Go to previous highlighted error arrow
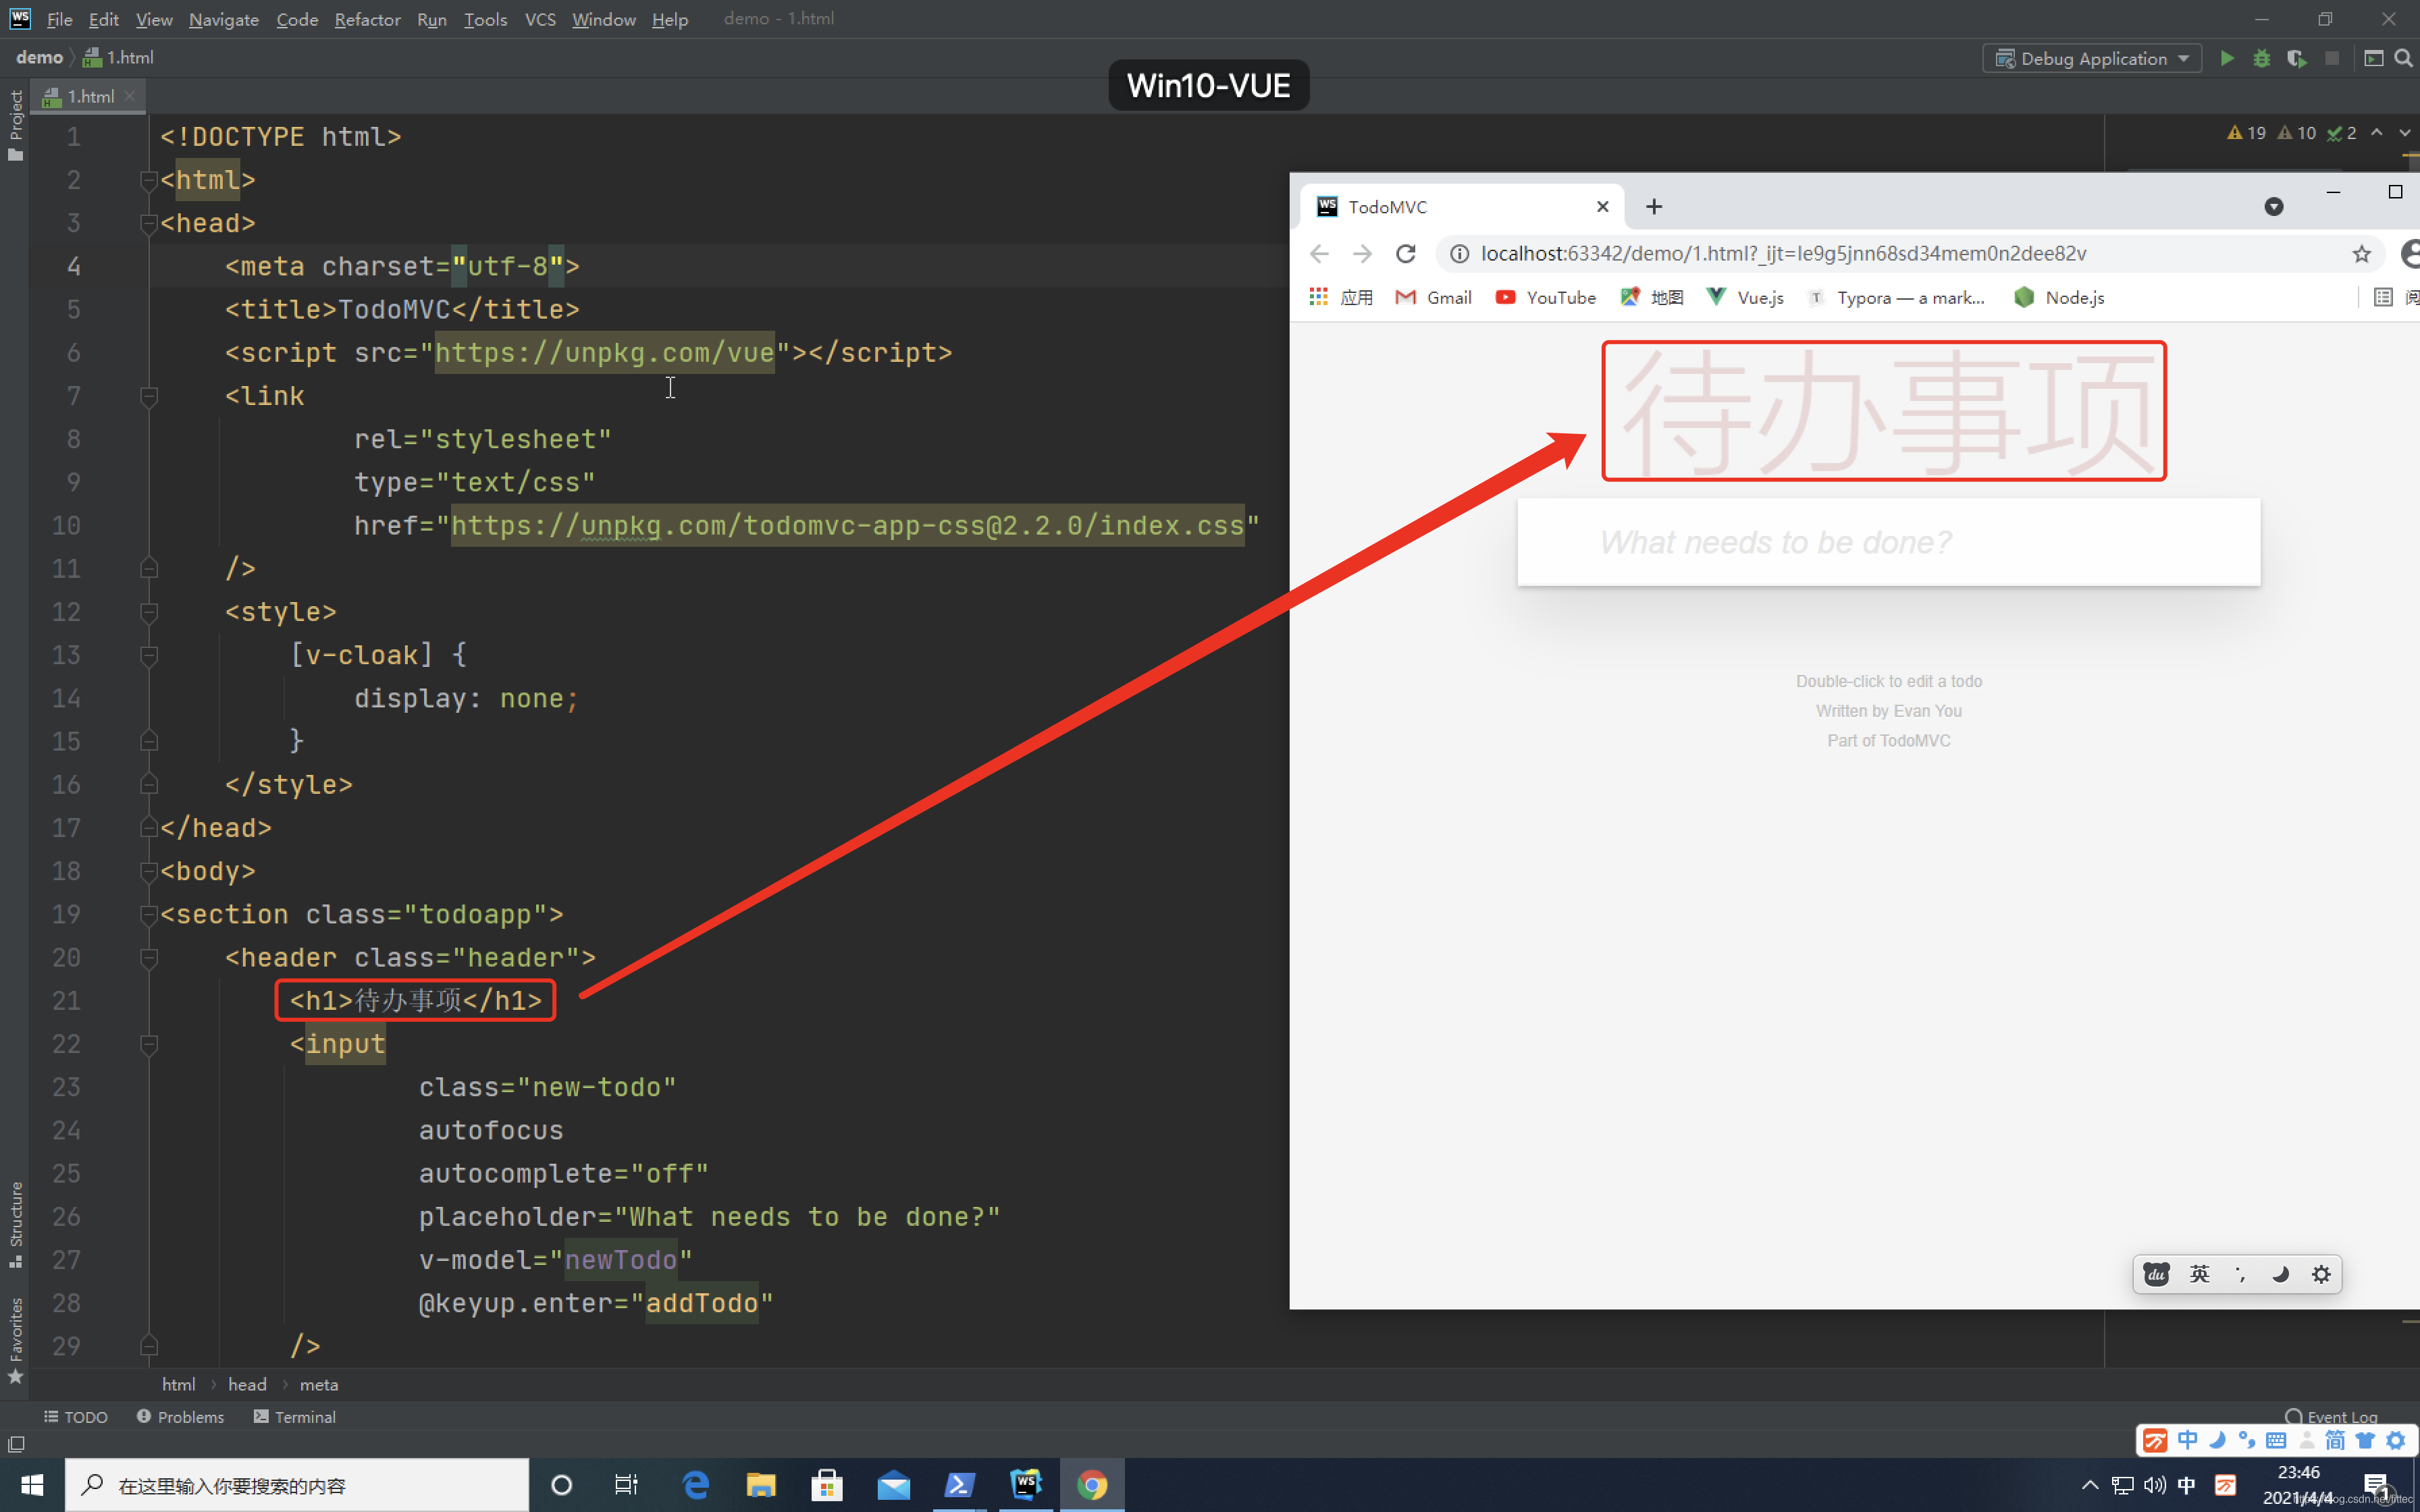This screenshot has width=2420, height=1512. coord(2377,133)
